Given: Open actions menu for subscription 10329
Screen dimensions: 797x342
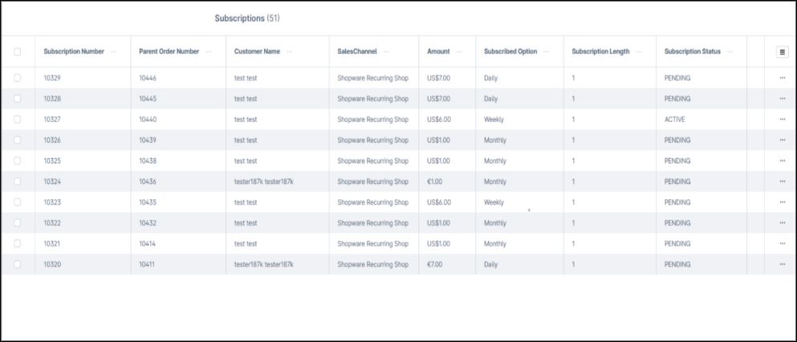Looking at the screenshot, I should point(782,78).
